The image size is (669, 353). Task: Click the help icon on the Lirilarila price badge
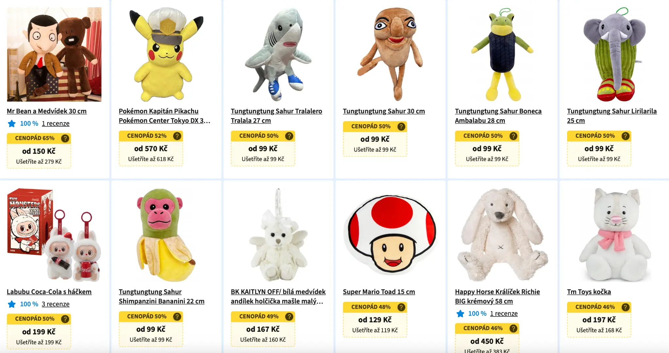pyautogui.click(x=625, y=136)
